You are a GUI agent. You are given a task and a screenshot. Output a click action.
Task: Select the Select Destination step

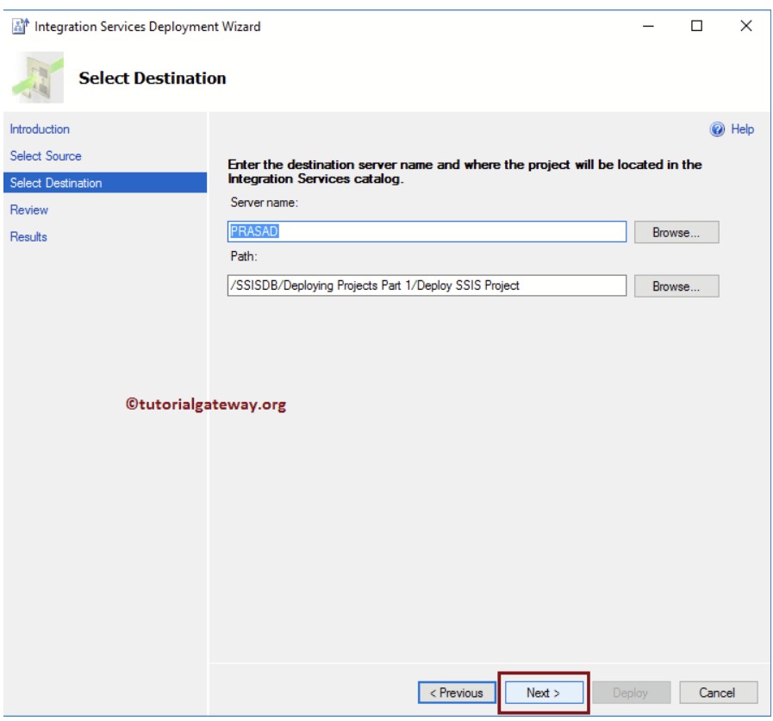[105, 183]
